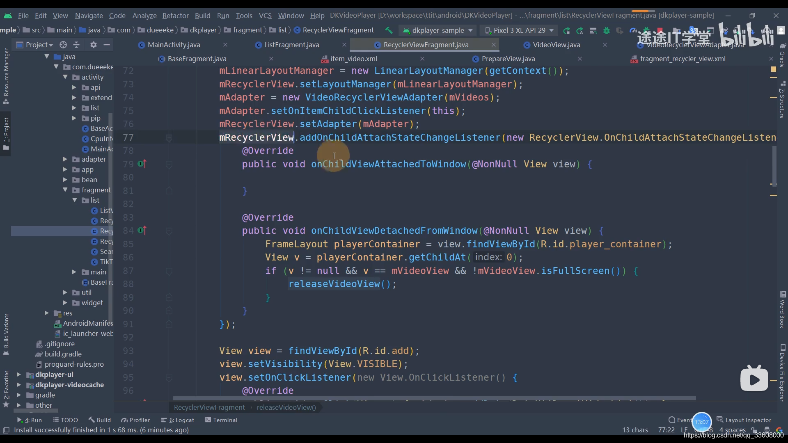Click Select Opened File target icon
Viewport: 788px width, 443px height.
pos(63,45)
